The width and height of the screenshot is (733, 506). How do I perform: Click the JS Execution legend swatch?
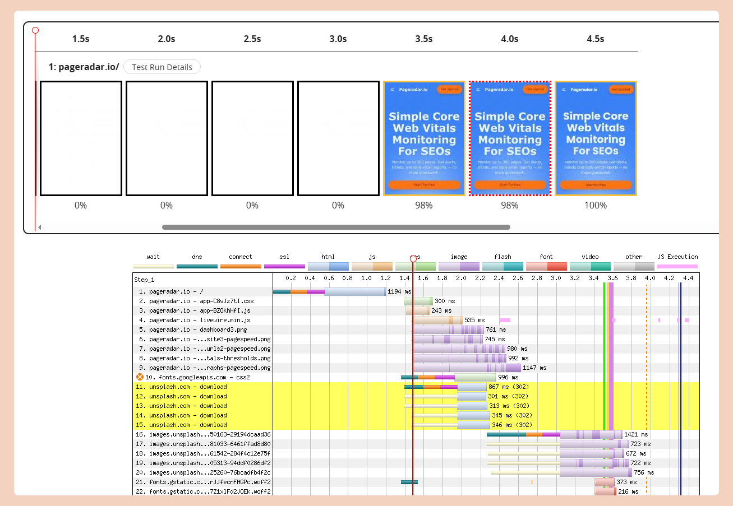tap(677, 266)
